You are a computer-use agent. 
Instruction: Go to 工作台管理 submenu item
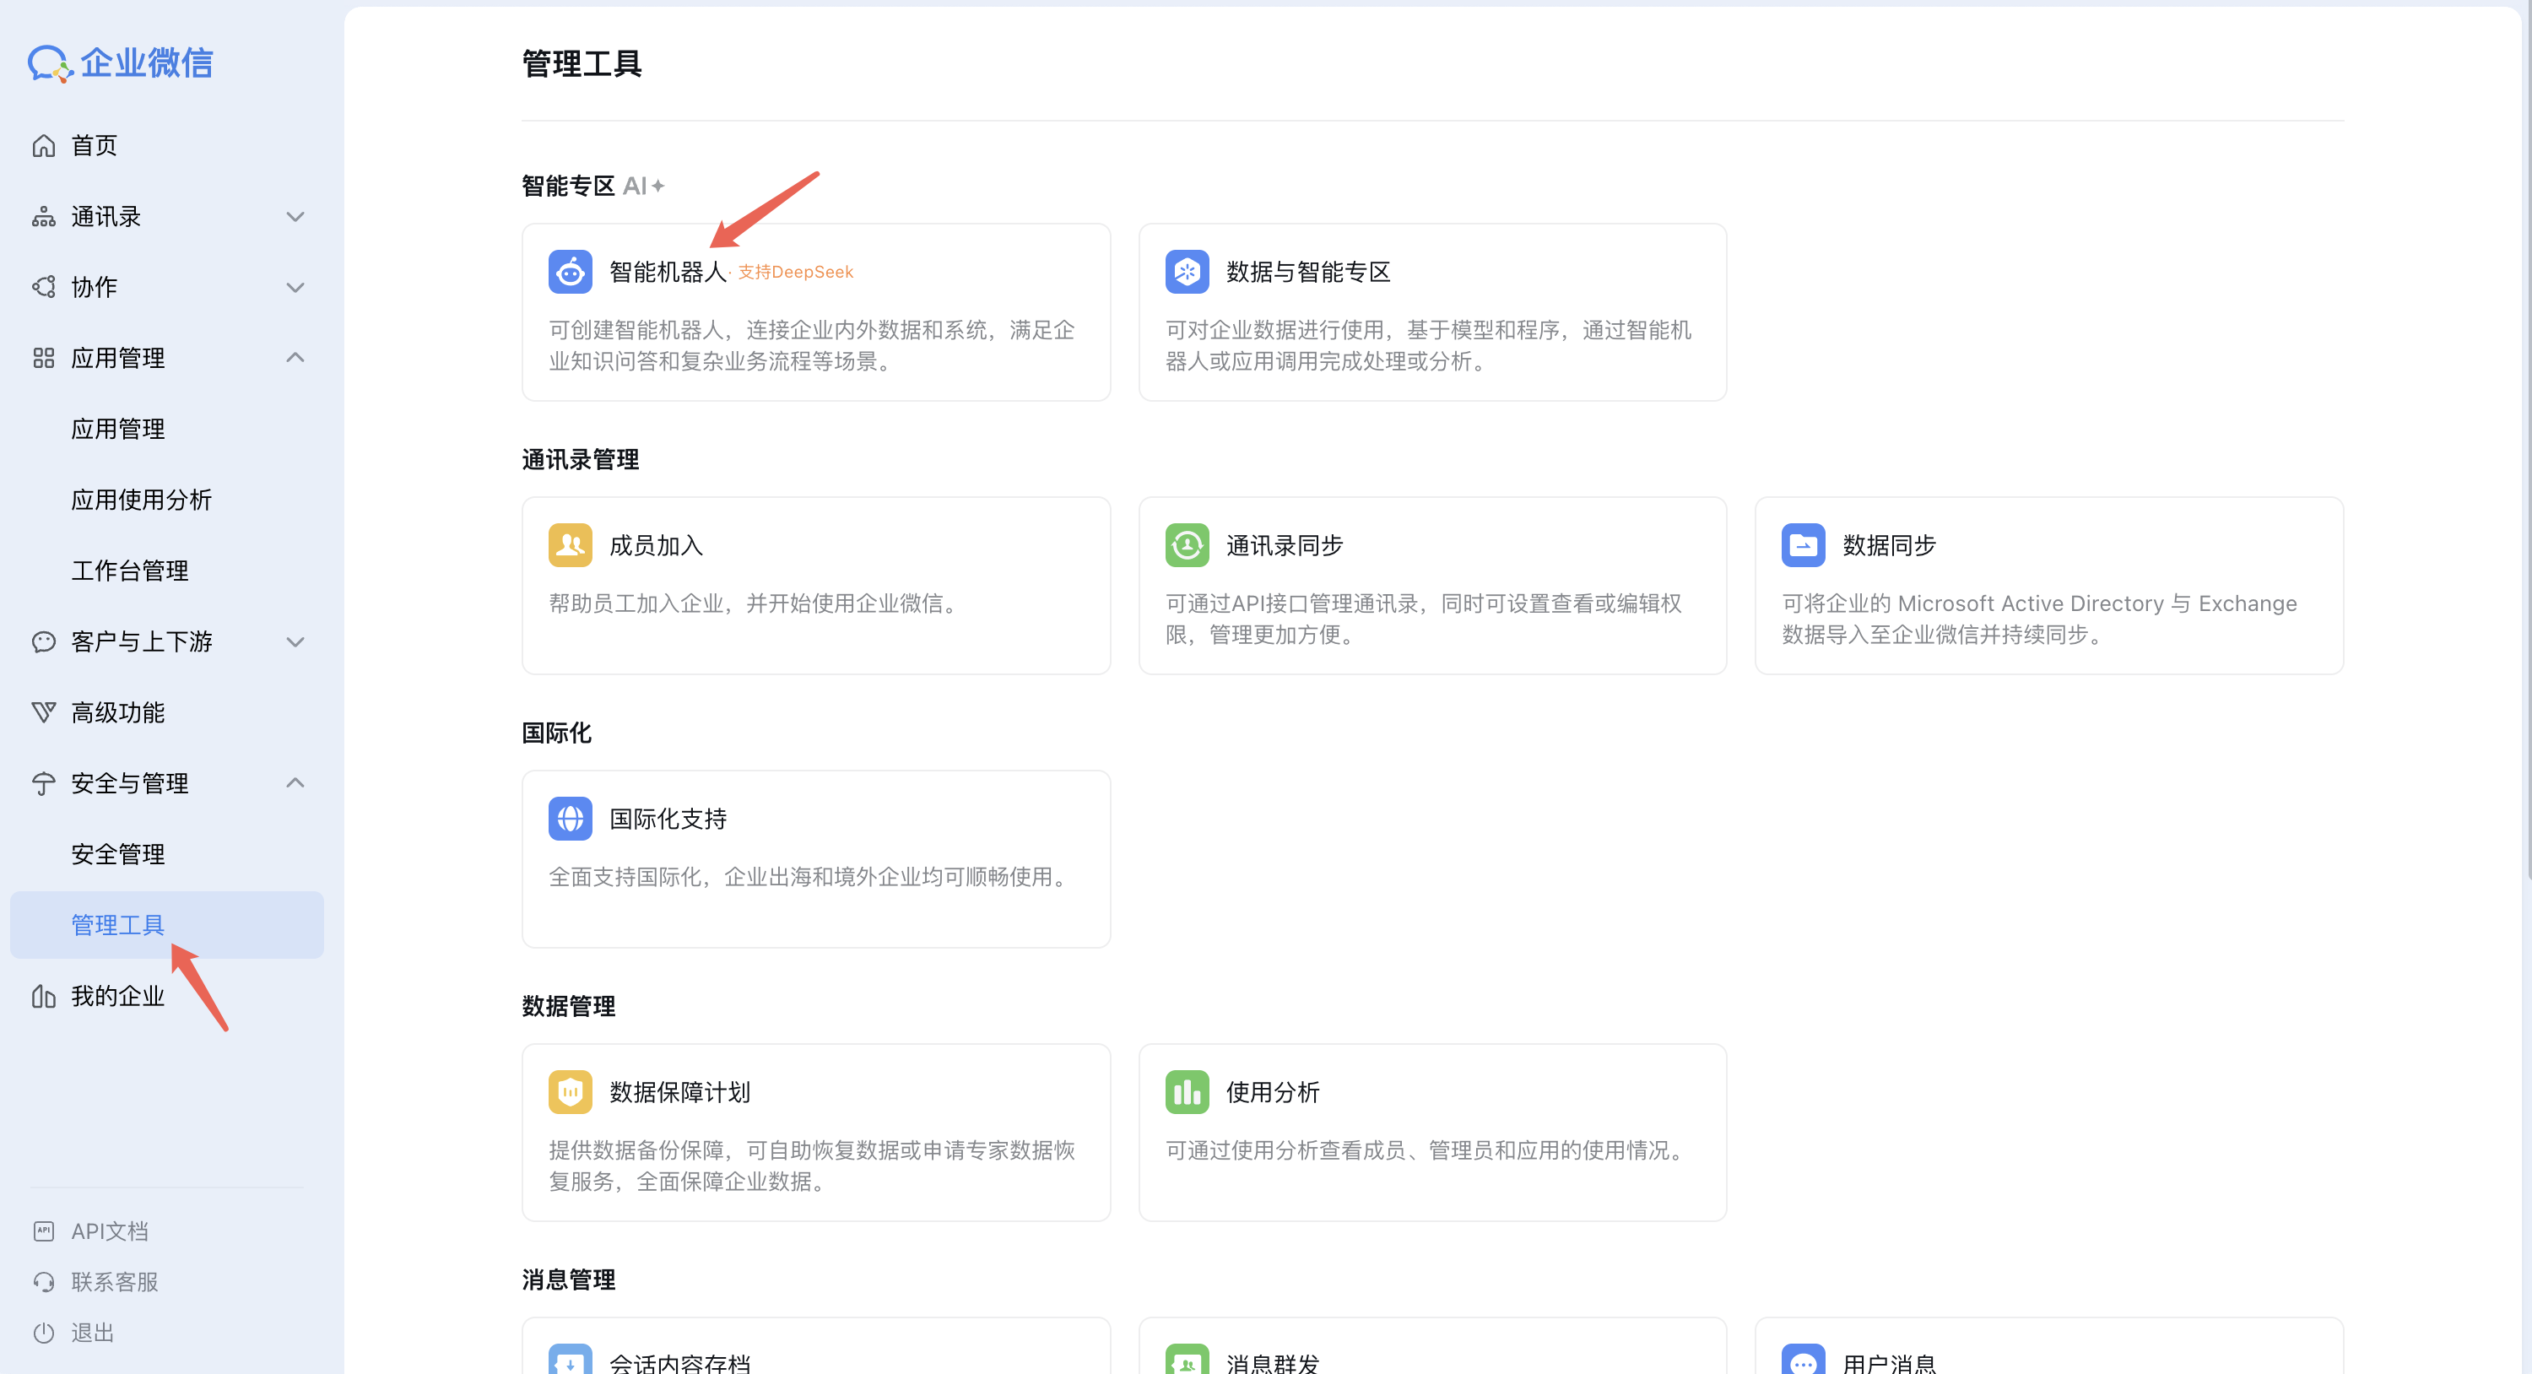[x=129, y=571]
